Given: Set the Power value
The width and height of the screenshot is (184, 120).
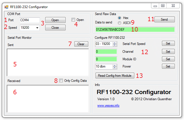Looking at the screenshot, I should tap(168, 66).
